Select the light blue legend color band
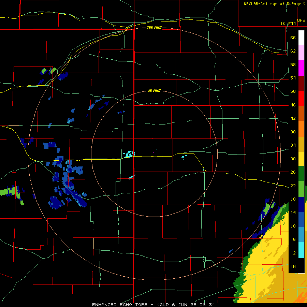 tap(301, 235)
